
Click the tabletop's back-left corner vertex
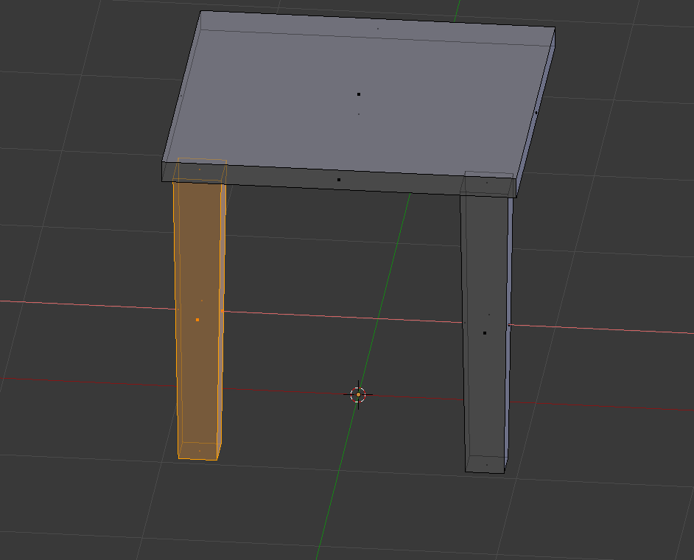[201, 11]
